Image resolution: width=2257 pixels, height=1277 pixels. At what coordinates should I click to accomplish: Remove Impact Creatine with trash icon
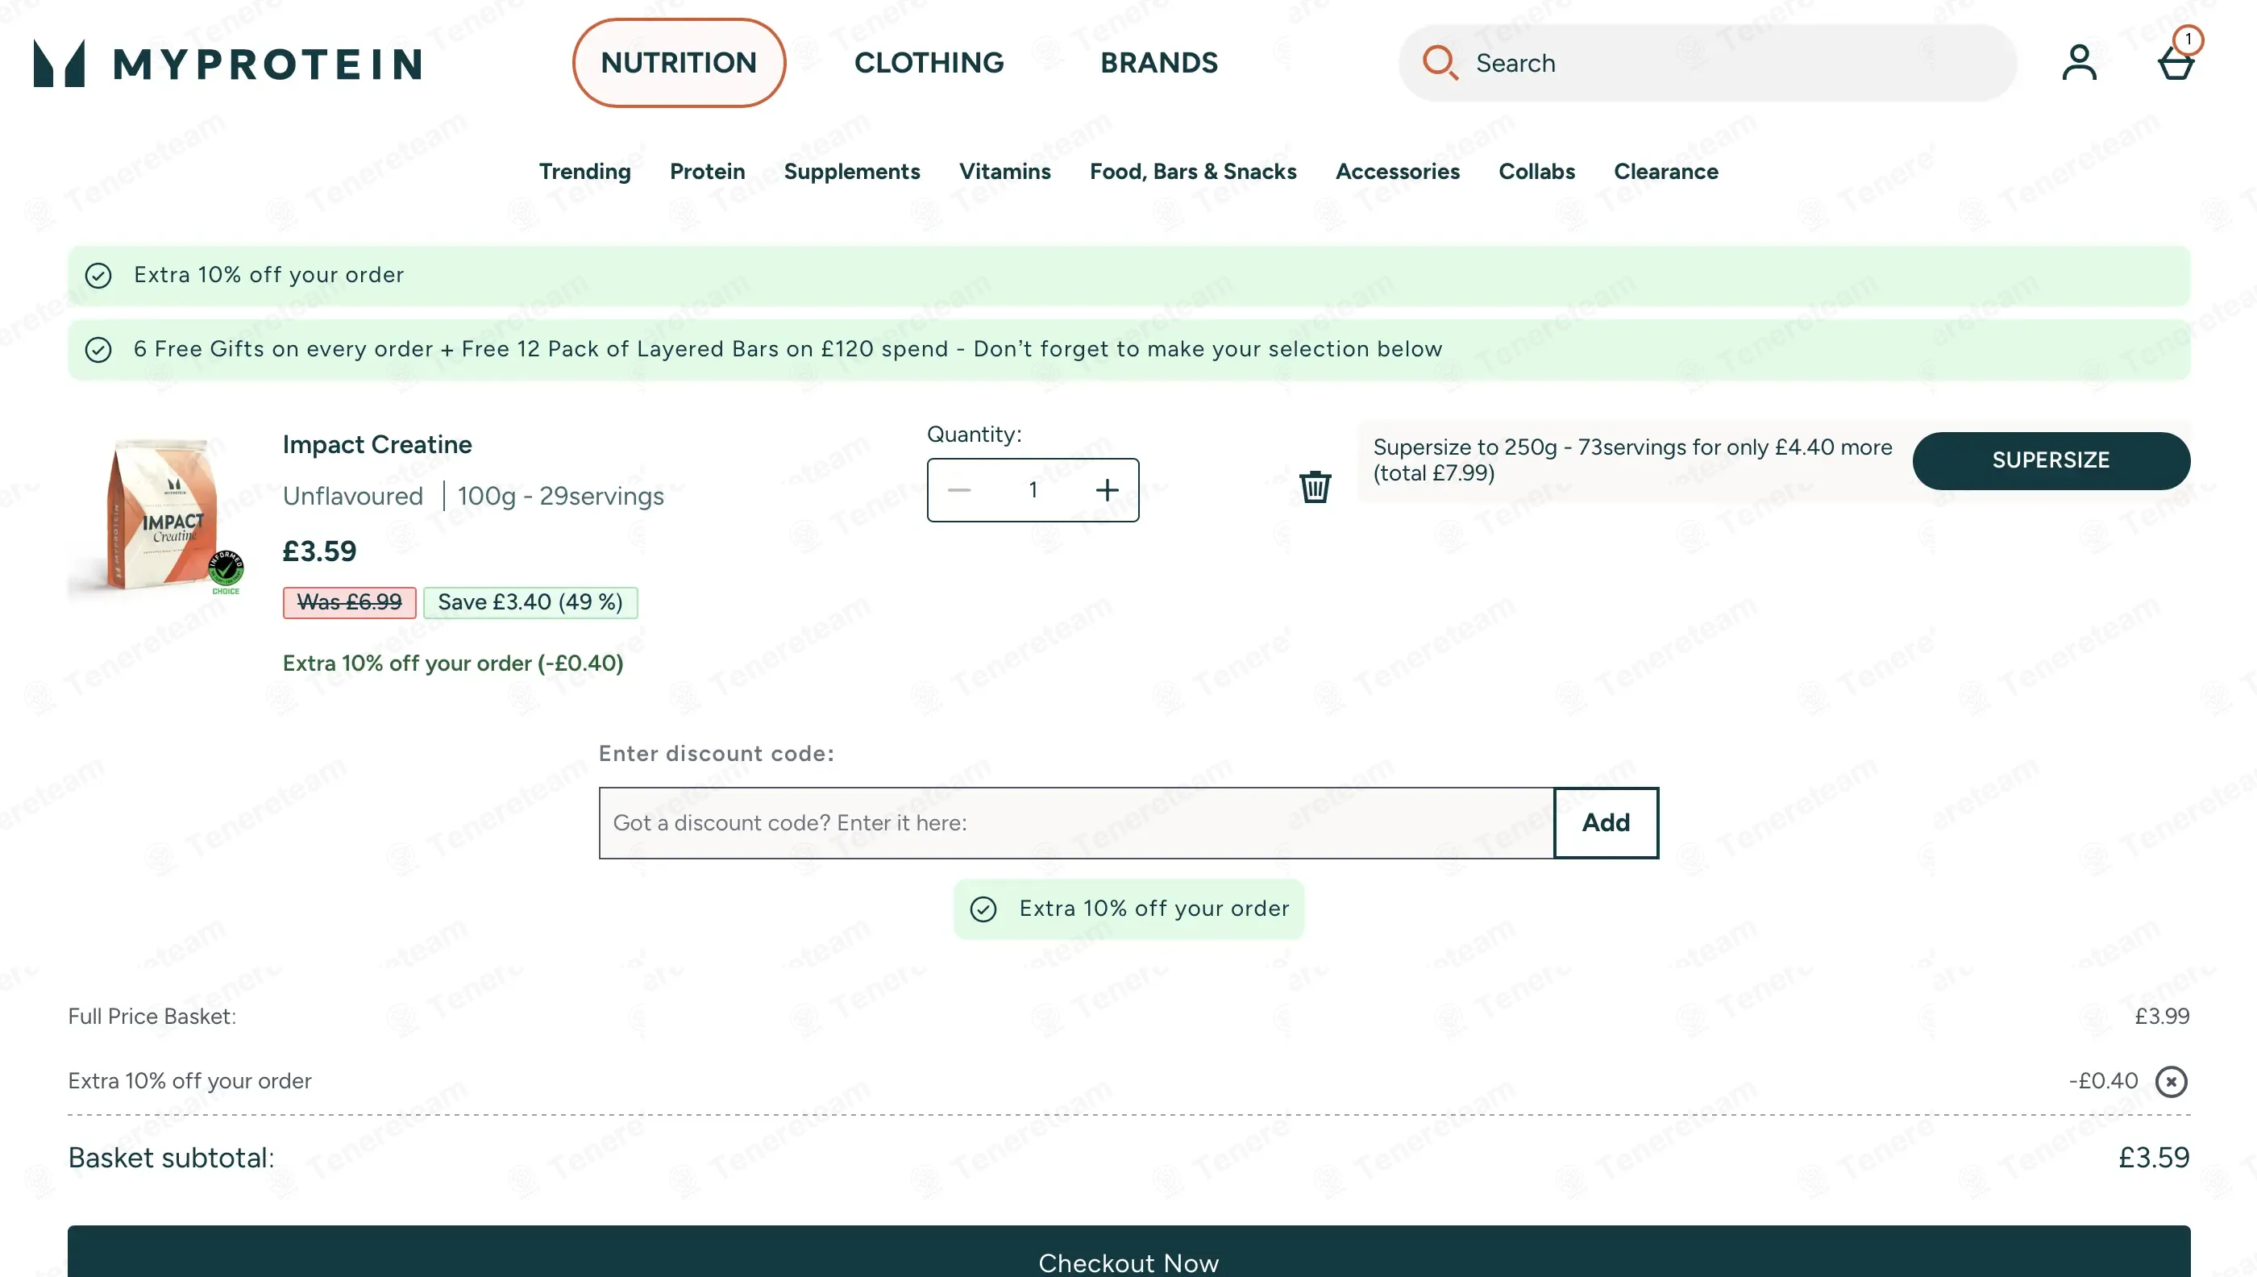[x=1315, y=486]
